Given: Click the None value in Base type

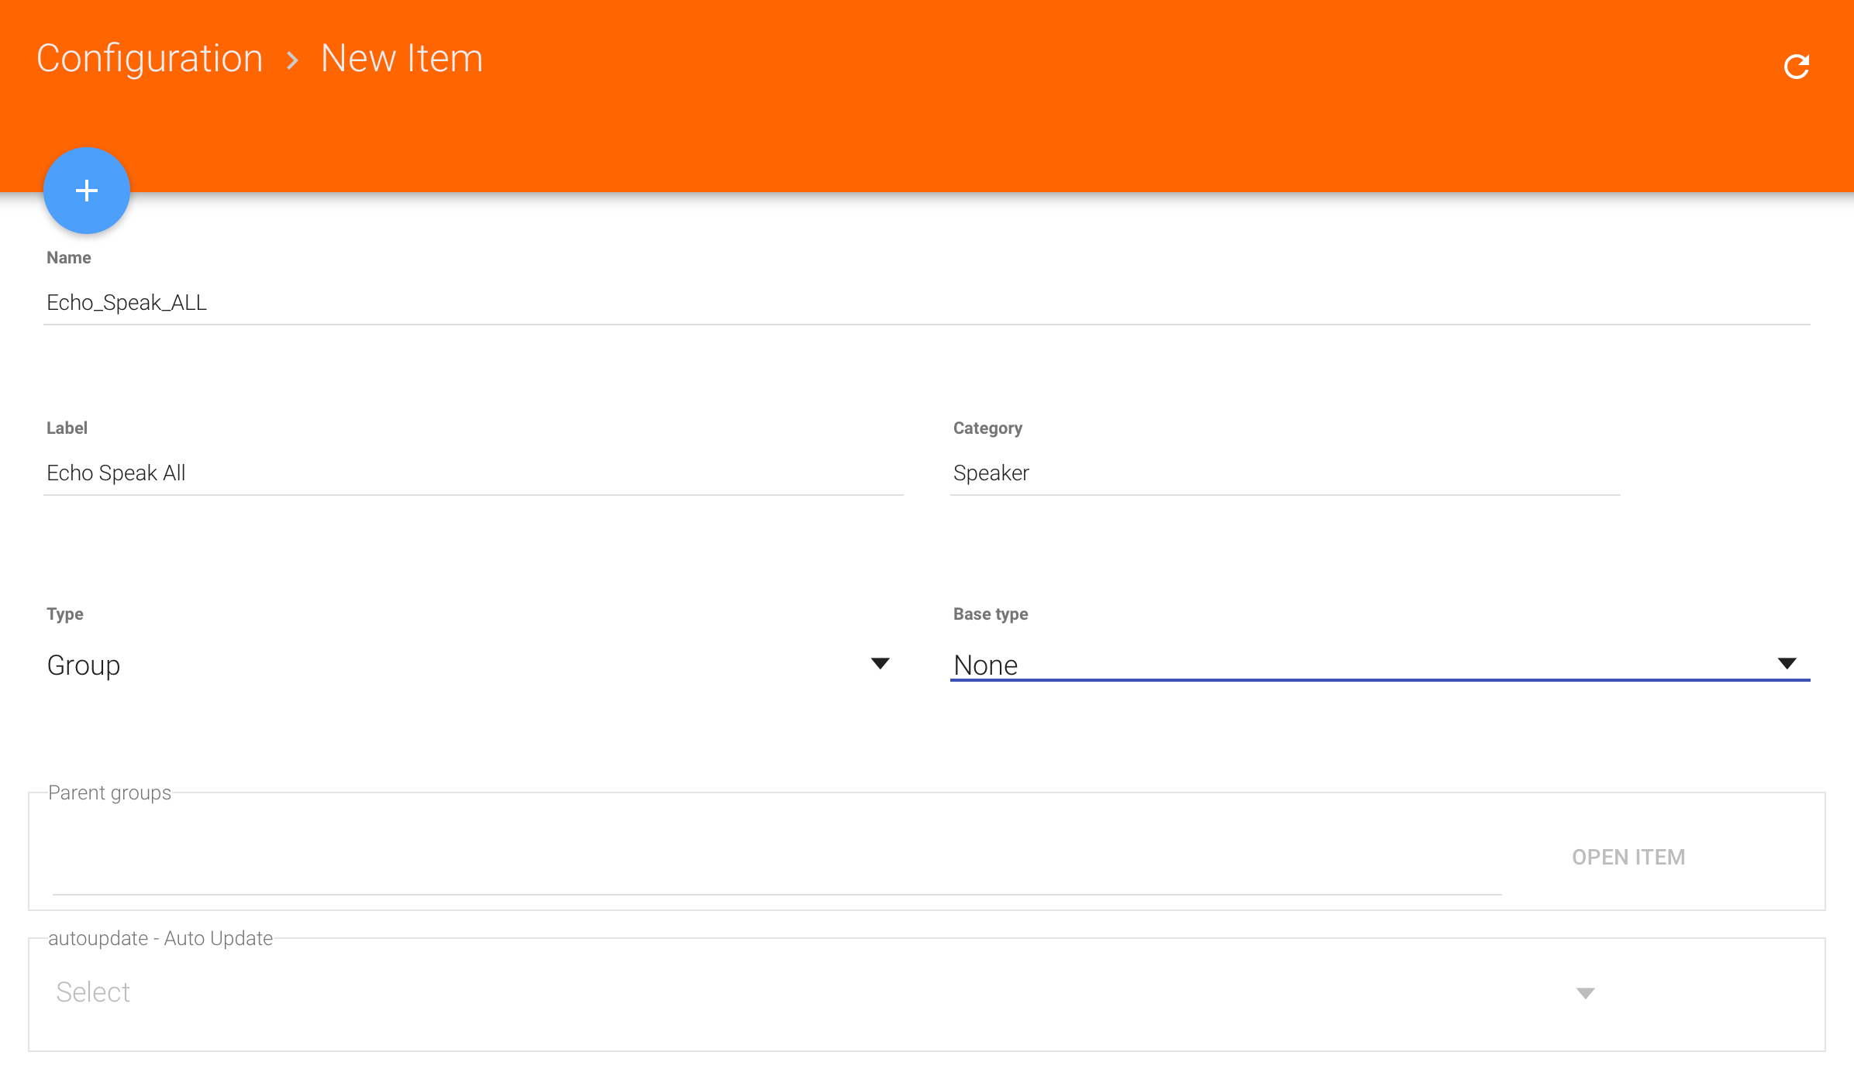Looking at the screenshot, I should click(985, 665).
